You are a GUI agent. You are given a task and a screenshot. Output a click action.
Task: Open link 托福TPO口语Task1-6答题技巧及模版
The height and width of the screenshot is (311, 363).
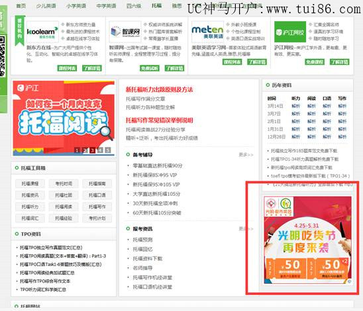[61, 264]
